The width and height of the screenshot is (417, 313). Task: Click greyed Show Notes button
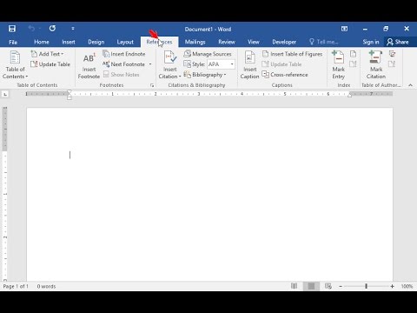click(122, 75)
